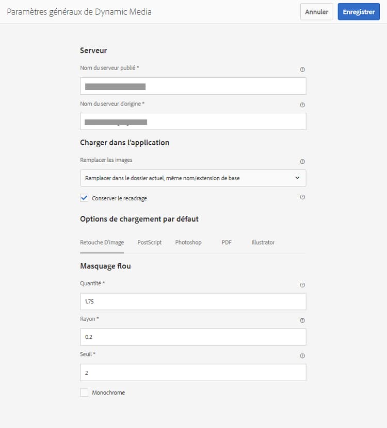Open help icon for Rayon field

pos(302,320)
